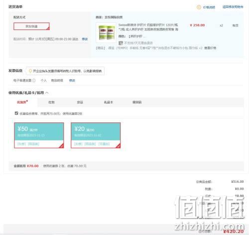Image resolution: width=249 pixels, height=235 pixels.
Task: Switch to the 领货码 tab
Action: [137, 102]
